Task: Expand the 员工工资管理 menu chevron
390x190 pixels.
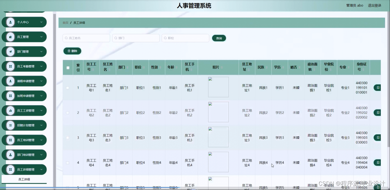Action: click(41, 111)
